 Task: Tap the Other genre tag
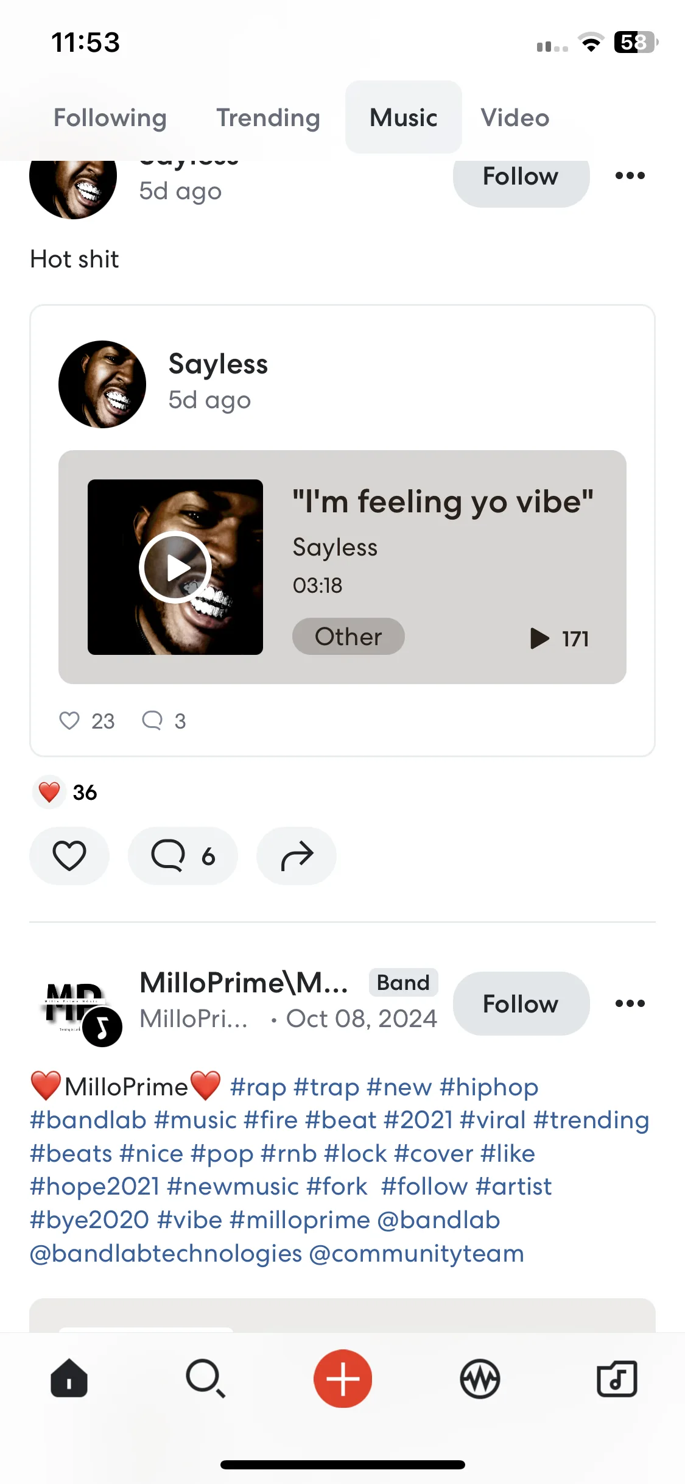tap(348, 637)
